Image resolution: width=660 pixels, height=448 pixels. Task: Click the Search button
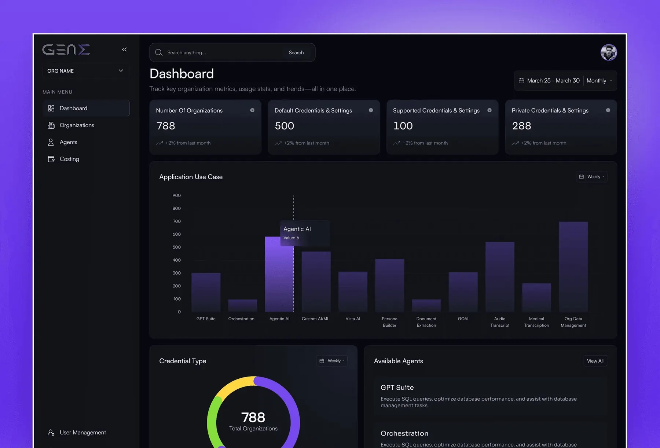pyautogui.click(x=296, y=52)
